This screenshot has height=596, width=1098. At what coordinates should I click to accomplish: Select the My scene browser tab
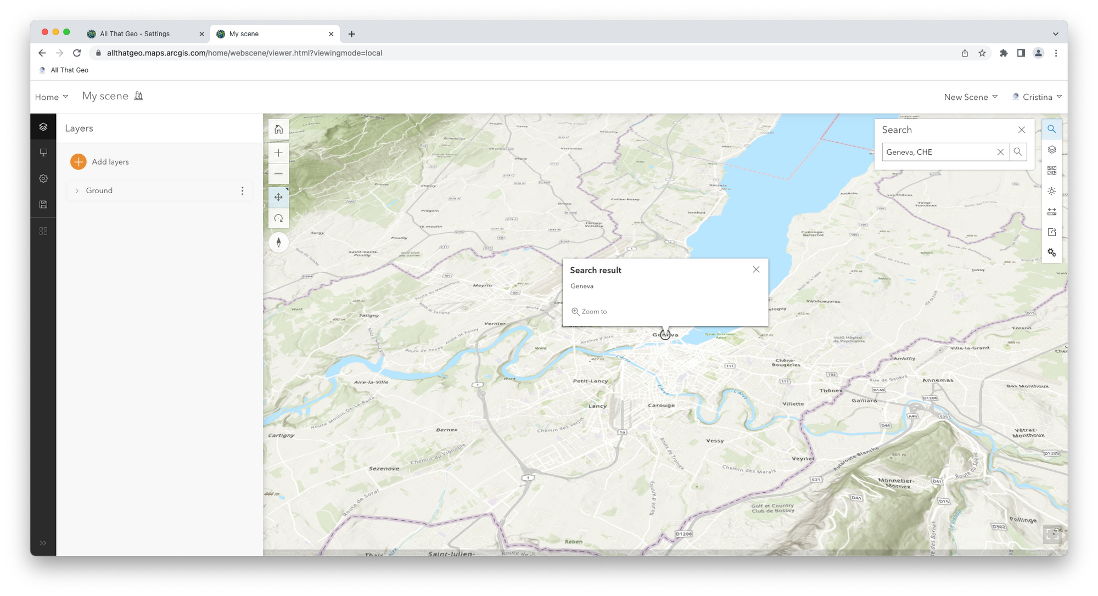click(x=274, y=34)
